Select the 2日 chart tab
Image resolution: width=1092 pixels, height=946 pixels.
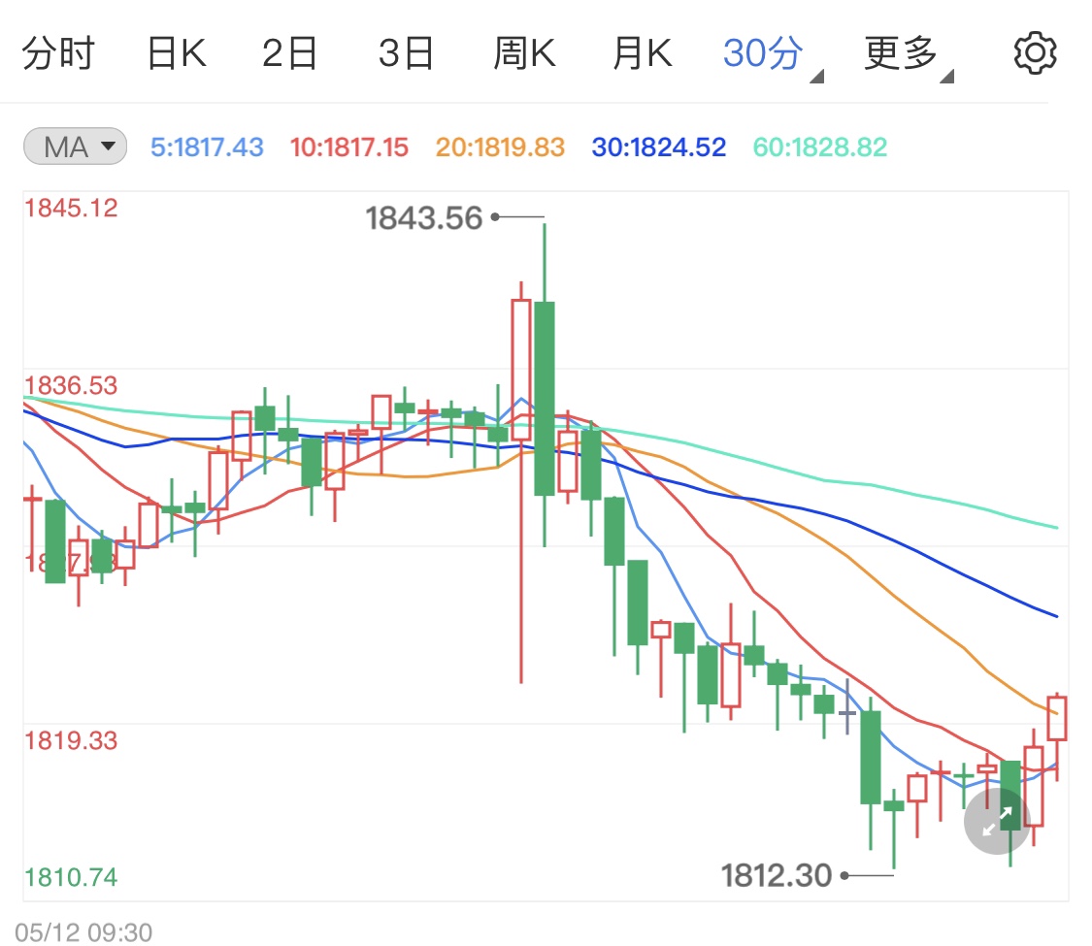(x=289, y=53)
